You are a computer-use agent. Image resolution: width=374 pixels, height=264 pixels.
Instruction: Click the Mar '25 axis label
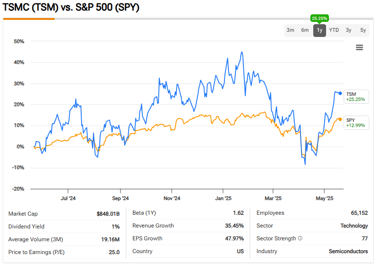[273, 198]
